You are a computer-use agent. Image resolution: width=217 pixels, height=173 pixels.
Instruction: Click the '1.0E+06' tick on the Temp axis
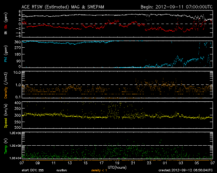15,133
